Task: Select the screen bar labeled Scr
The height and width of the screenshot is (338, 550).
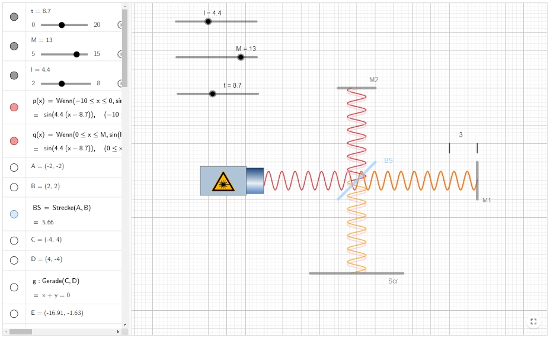Action: [x=356, y=273]
